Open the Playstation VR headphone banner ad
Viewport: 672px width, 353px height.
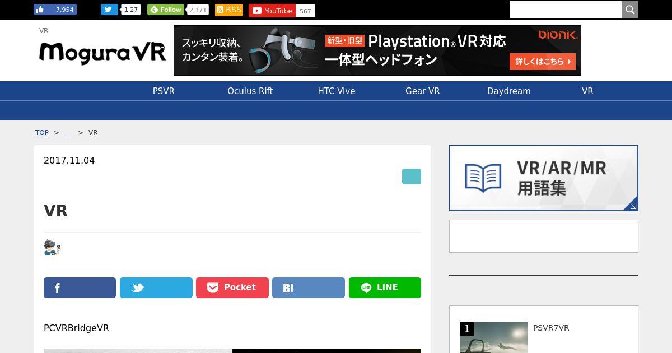pyautogui.click(x=377, y=50)
